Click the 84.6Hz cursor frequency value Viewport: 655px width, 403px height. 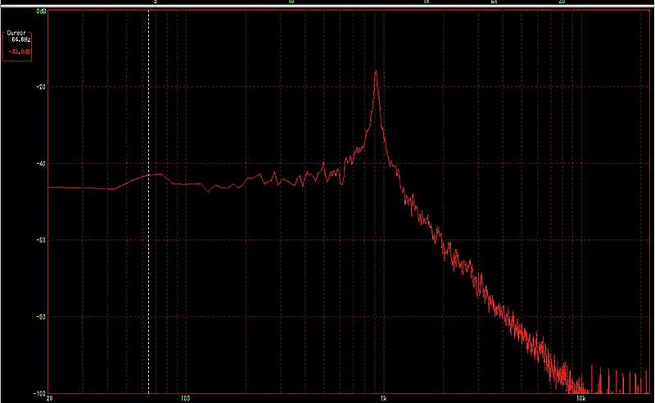coord(20,38)
